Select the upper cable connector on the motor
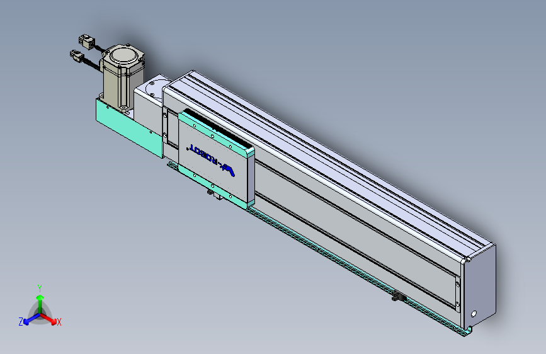Screen dimensions: 546x354 (x=86, y=41)
